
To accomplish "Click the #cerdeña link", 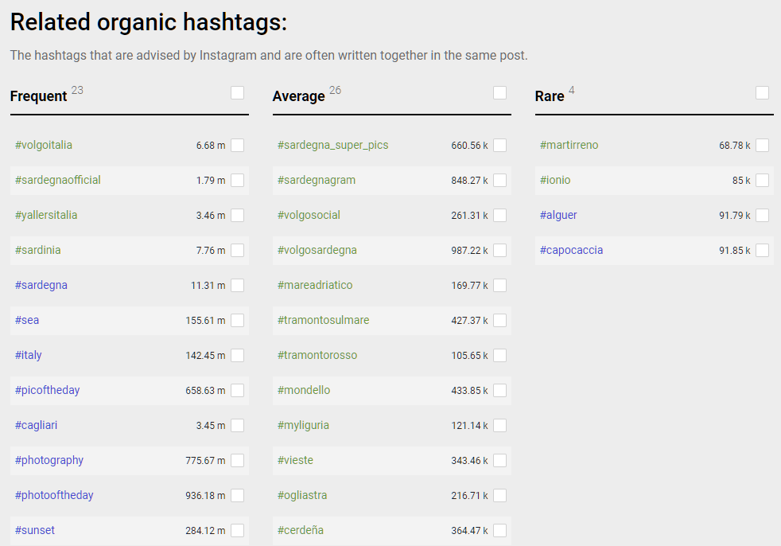I will coord(301,531).
